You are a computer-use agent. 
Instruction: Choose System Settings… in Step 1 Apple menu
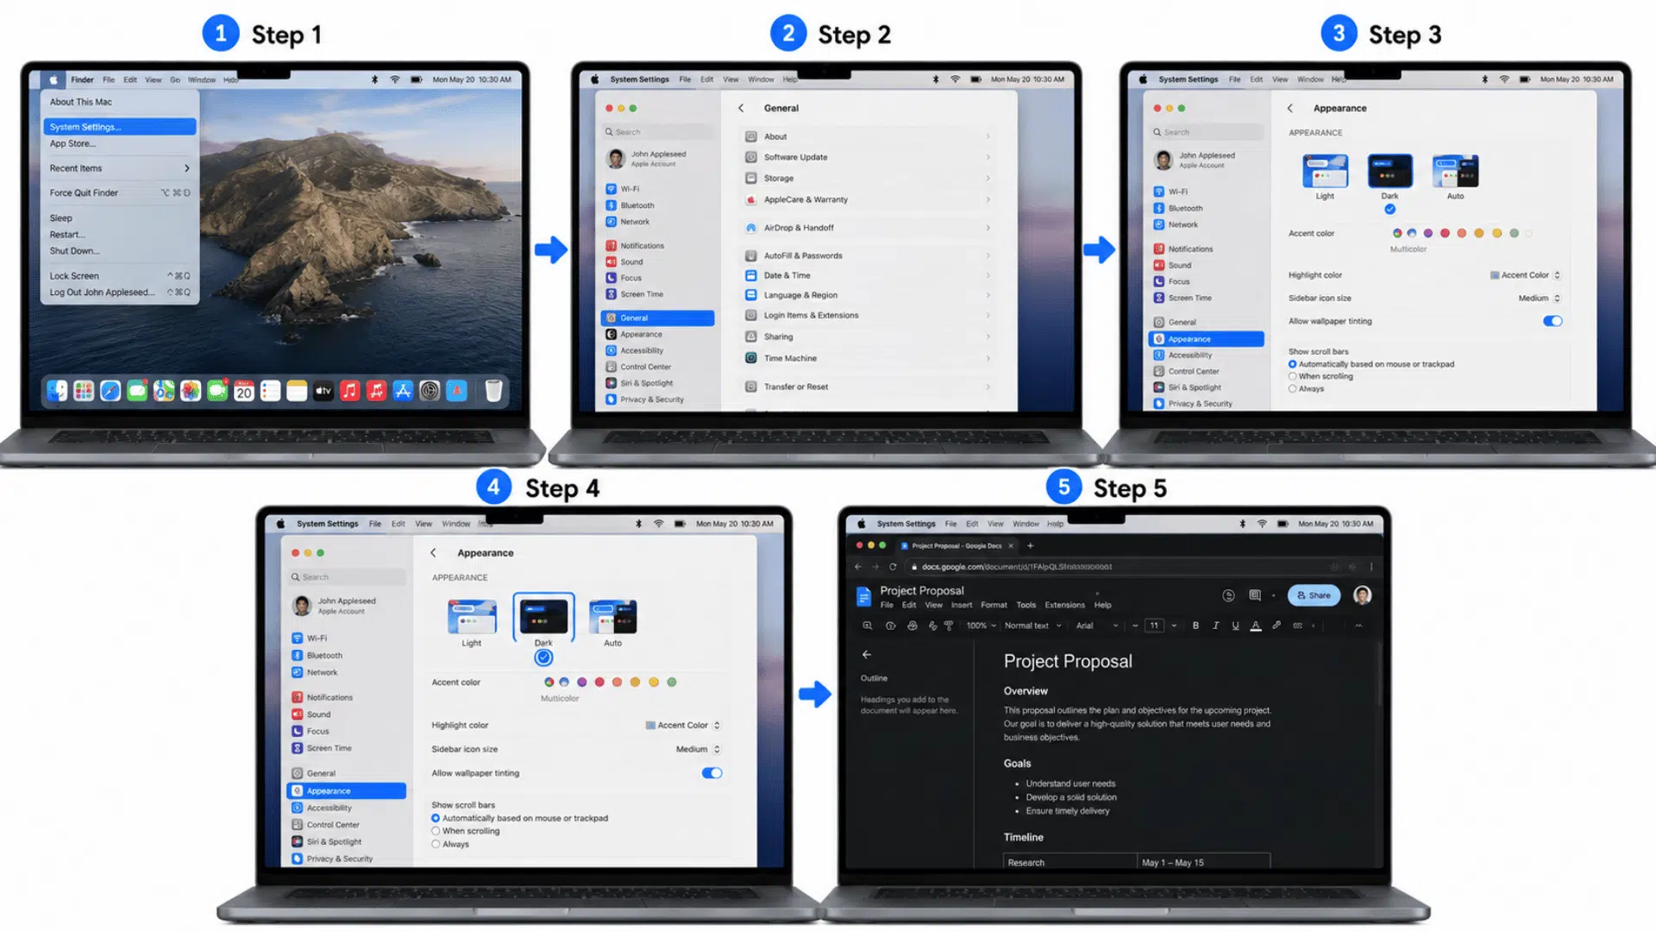coord(120,127)
